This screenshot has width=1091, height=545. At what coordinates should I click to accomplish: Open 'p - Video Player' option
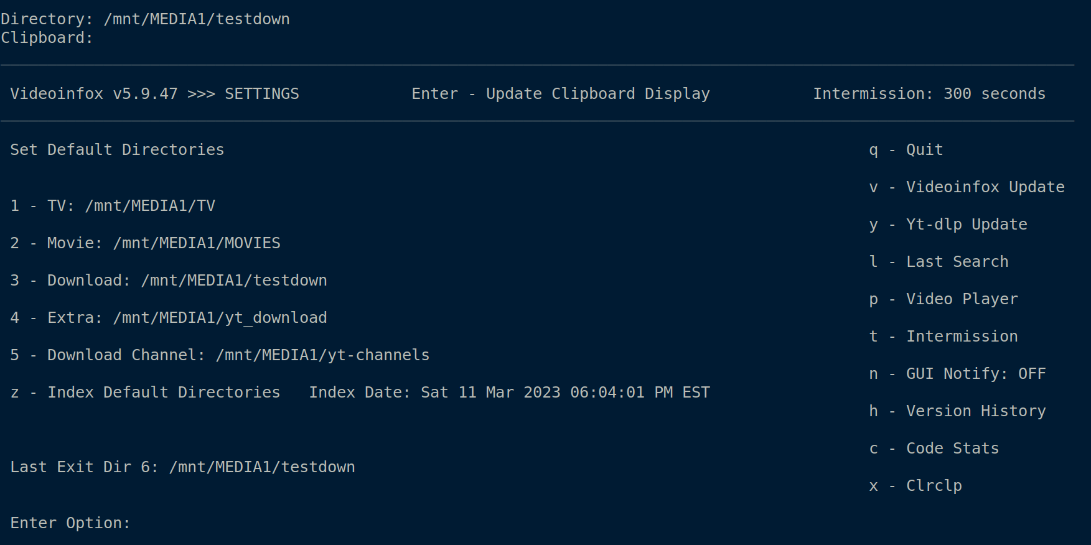click(944, 299)
